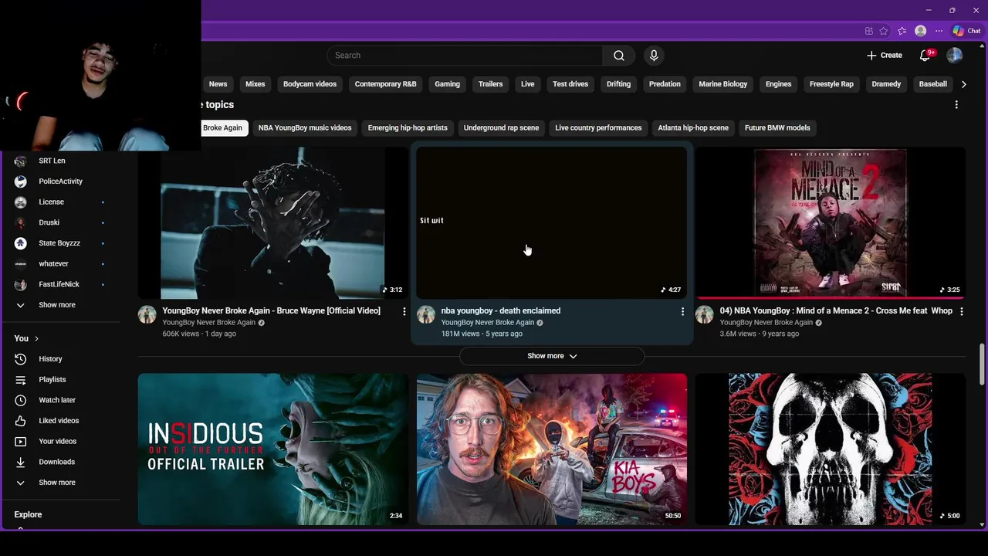Select the Freestyle Rap chip
This screenshot has height=556, width=988.
coord(831,84)
